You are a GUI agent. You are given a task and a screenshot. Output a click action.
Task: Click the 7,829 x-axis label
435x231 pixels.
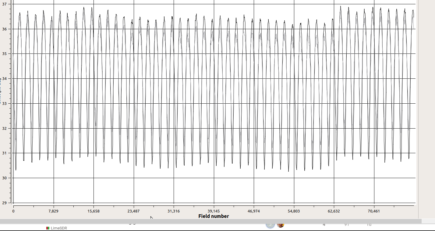pos(53,211)
